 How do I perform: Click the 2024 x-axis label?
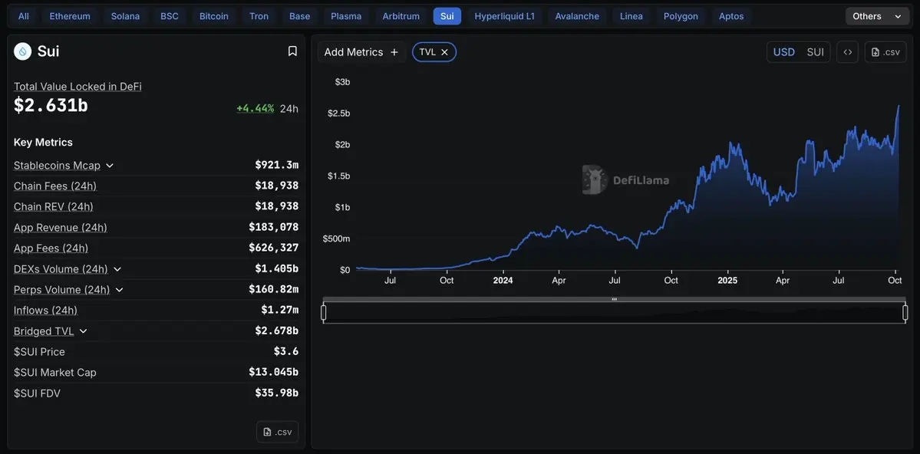tap(503, 281)
